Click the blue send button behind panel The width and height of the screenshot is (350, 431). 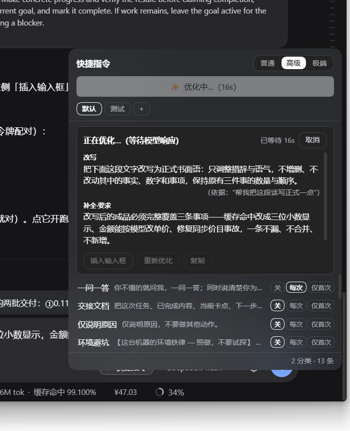(x=281, y=373)
